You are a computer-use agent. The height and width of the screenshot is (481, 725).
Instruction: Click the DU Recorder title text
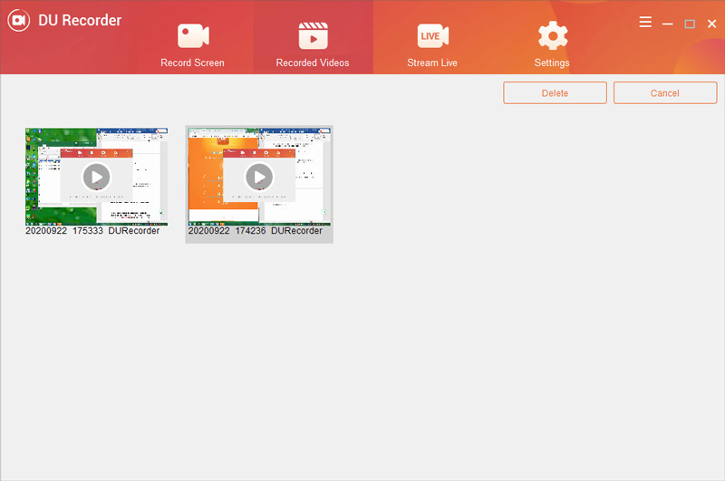pyautogui.click(x=80, y=21)
